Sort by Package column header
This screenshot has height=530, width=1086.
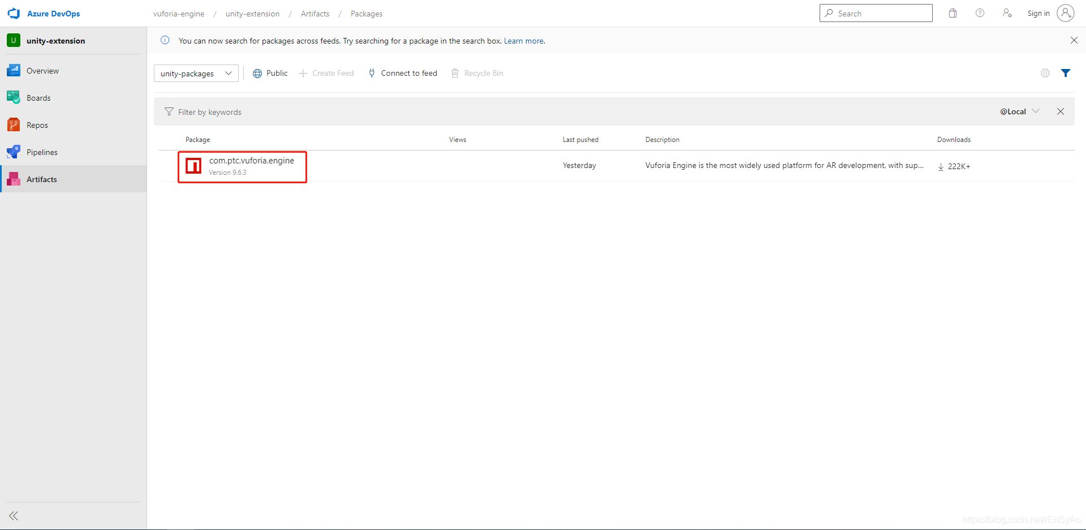pos(198,140)
